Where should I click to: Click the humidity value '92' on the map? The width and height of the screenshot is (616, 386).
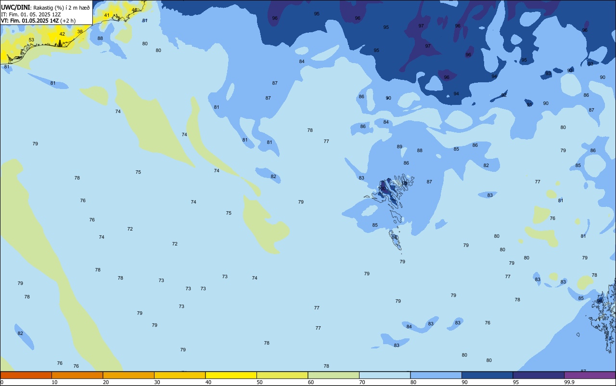coord(504,95)
